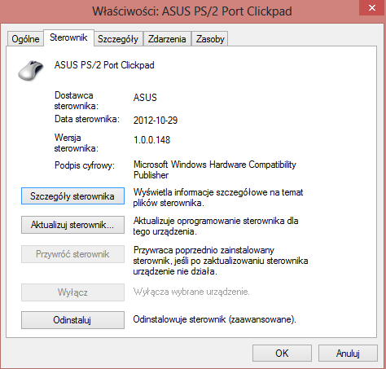Open Szczegóły sterownika driver details

[72, 196]
